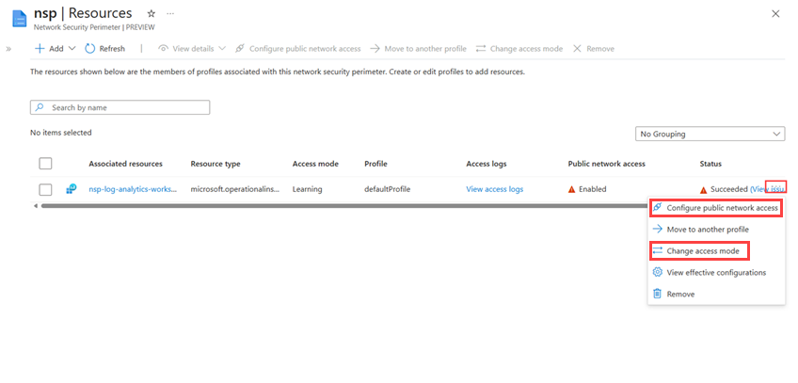Click the favorite star icon beside Resources
This screenshot has height=383, width=798.
[x=152, y=14]
